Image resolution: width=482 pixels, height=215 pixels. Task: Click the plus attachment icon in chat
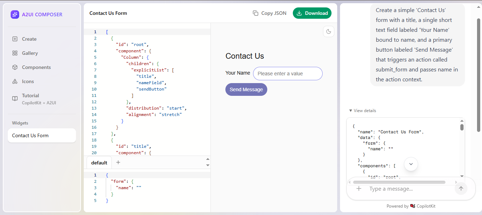[x=359, y=188]
